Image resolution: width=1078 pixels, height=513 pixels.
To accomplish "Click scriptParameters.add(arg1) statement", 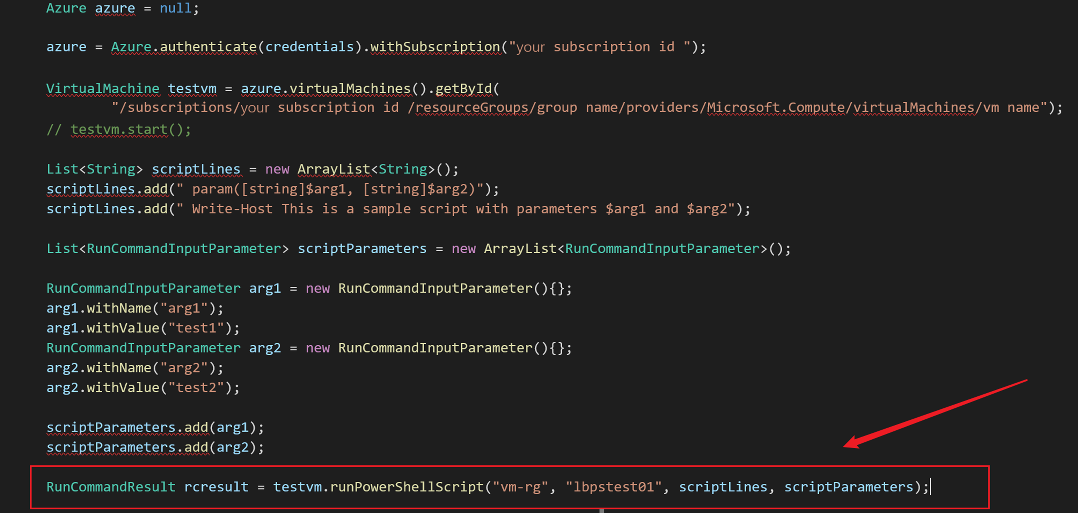I will (155, 427).
